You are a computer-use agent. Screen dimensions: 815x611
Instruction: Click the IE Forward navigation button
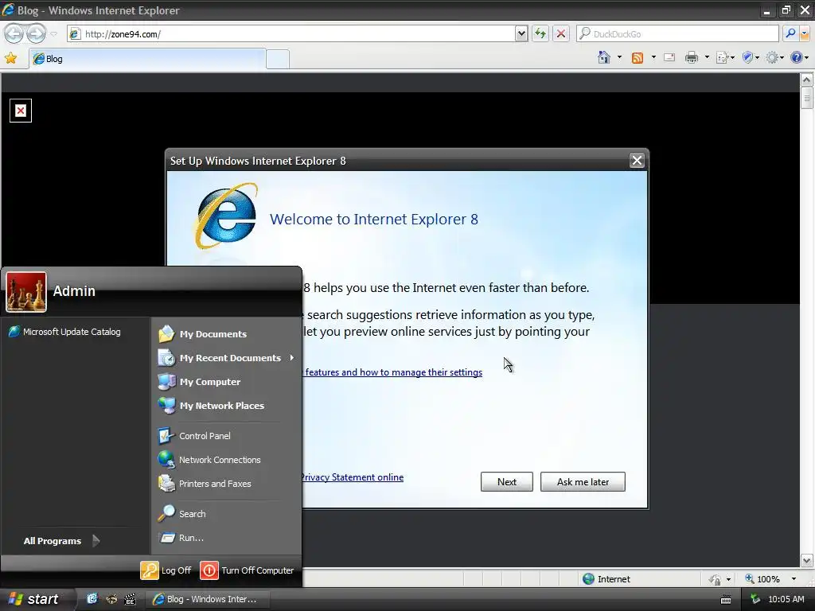click(x=36, y=34)
